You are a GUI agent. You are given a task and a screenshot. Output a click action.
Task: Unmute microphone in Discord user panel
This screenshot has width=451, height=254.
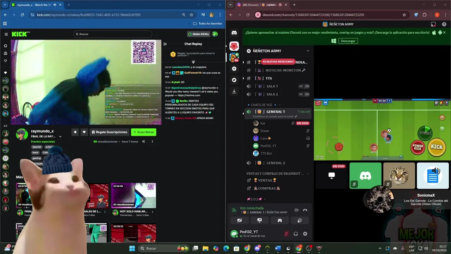pyautogui.click(x=286, y=234)
